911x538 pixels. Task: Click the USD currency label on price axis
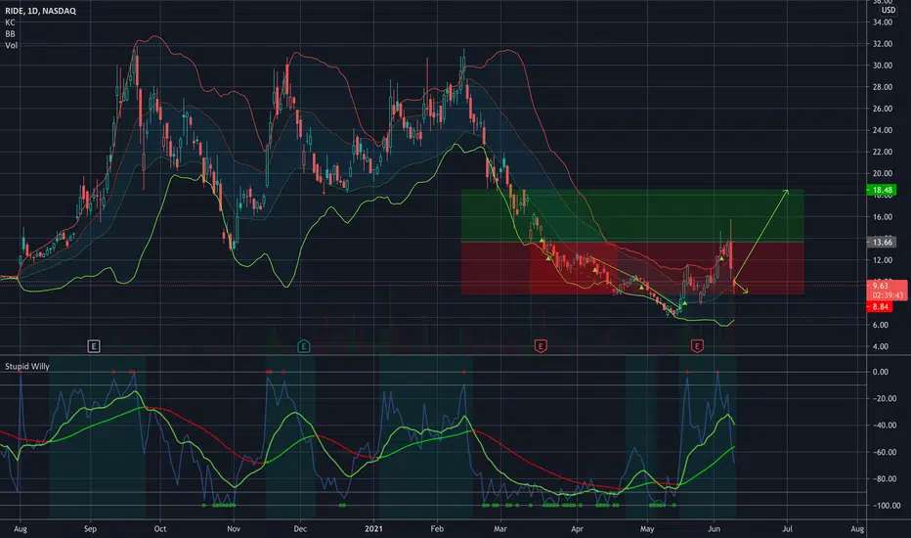(x=888, y=11)
